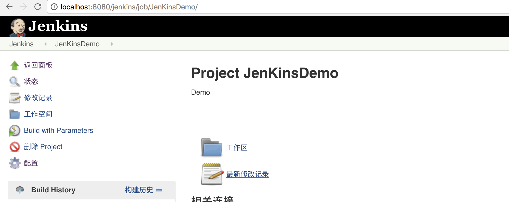Click the site info icon in address bar
Screen dimensions: 509x202
(x=54, y=7)
